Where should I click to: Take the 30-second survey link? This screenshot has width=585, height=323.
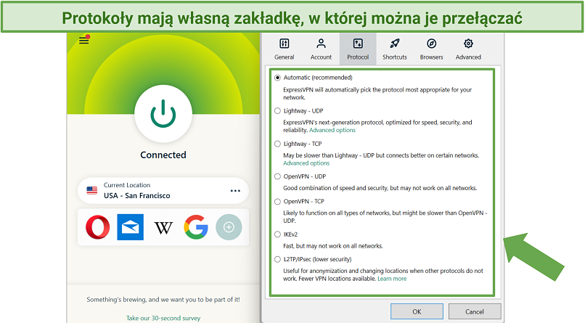click(x=163, y=318)
